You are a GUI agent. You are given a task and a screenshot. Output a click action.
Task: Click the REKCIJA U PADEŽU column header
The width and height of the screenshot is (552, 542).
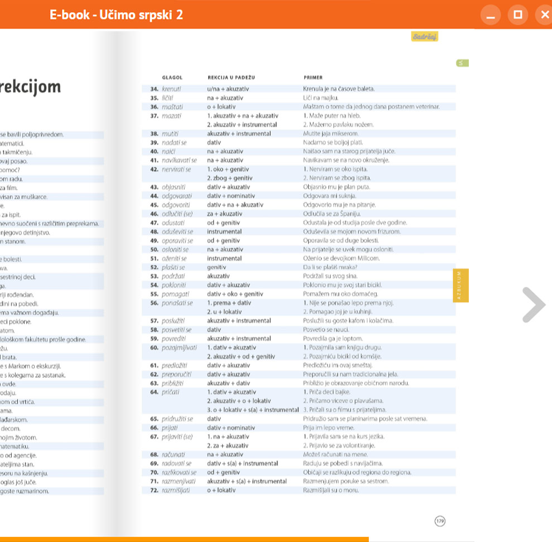(231, 78)
